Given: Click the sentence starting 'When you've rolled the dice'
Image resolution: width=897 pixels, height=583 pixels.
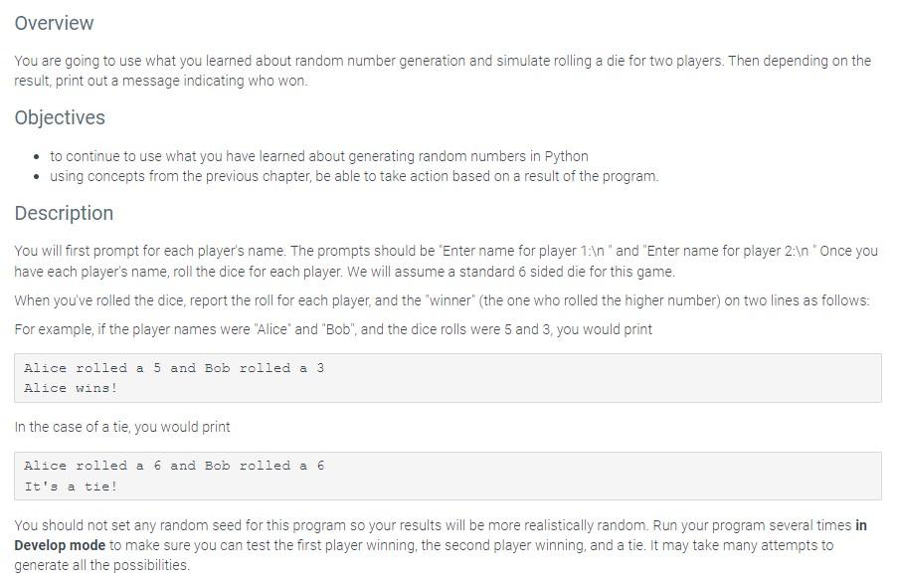Looking at the screenshot, I should 442,300.
